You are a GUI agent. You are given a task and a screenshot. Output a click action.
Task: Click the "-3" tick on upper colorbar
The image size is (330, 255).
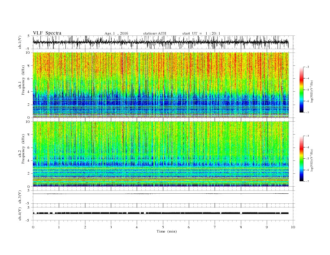coord(307,67)
